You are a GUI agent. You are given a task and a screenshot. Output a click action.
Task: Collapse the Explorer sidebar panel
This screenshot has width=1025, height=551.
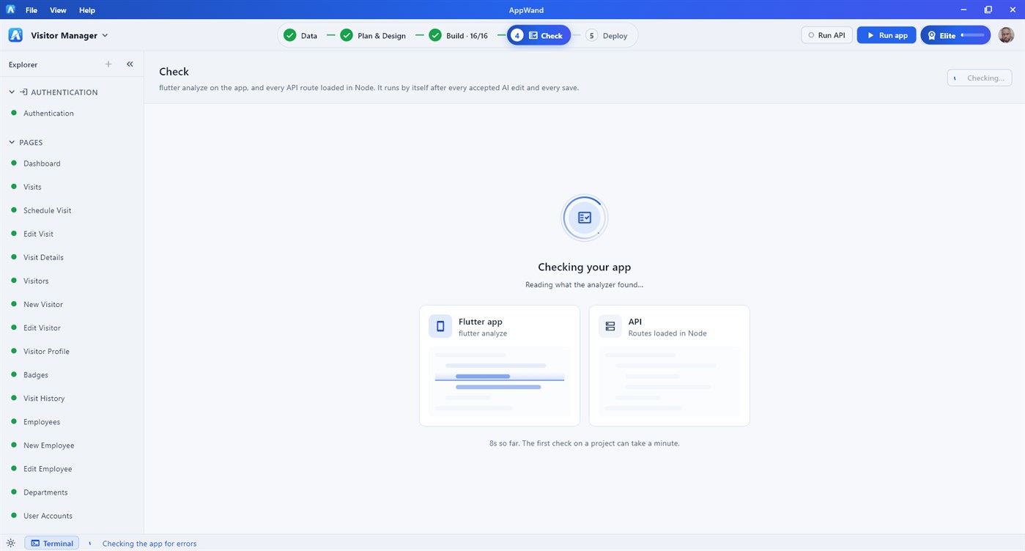pyautogui.click(x=130, y=64)
